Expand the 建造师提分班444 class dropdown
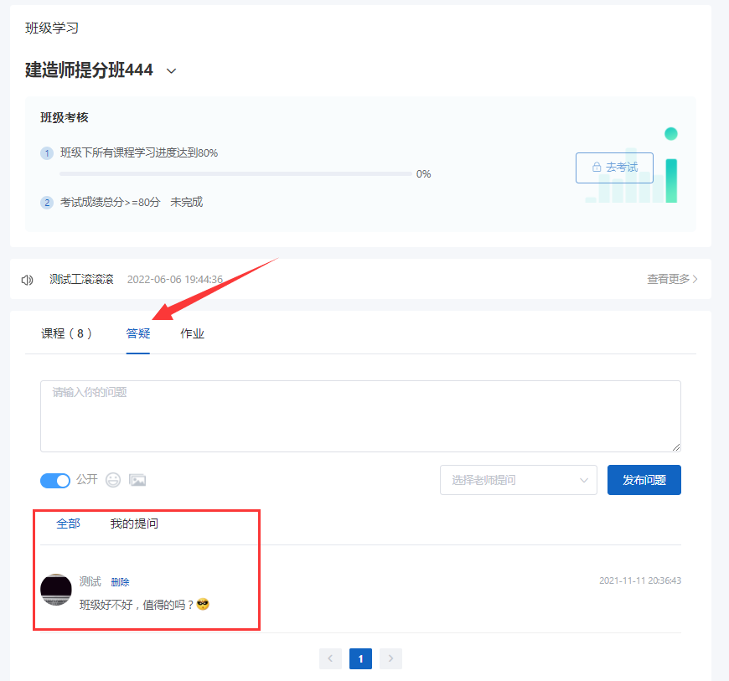 (x=172, y=71)
